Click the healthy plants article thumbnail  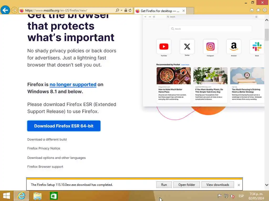click(210, 76)
